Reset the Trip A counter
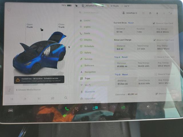Image resolution: width=183 pixels, height=137 pixels. (x=125, y=57)
